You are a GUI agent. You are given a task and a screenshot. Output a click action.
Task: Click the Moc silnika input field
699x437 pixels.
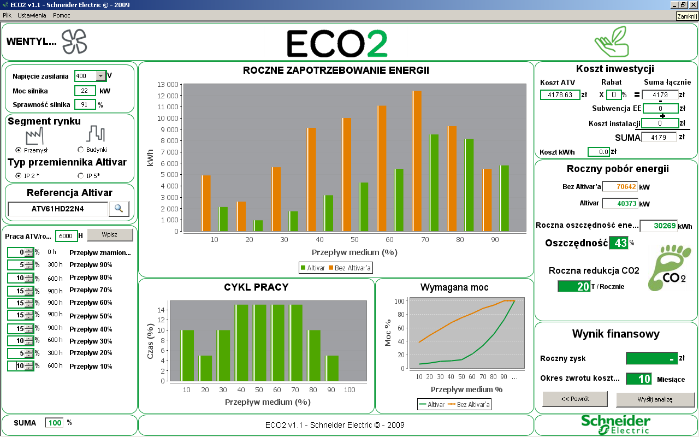click(x=85, y=91)
